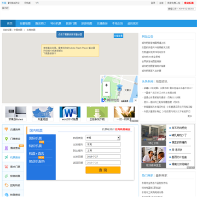
Task: Click the small light-blue button on the map area
Action: 118,36
